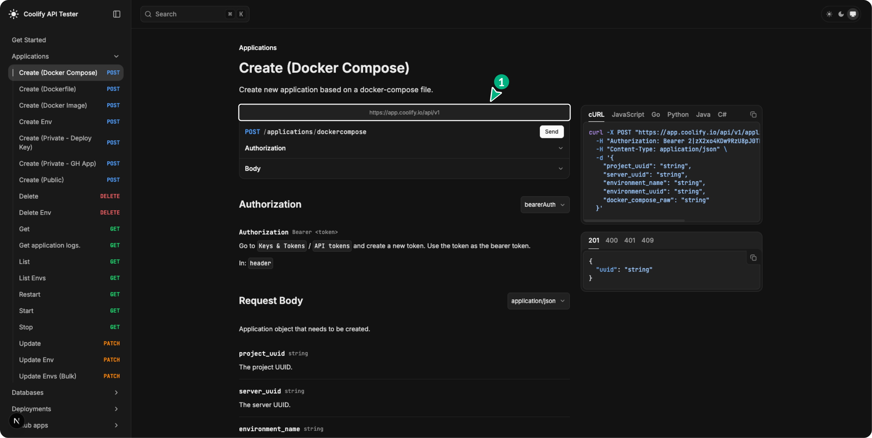Open the bearerAuth dropdown

tap(545, 204)
